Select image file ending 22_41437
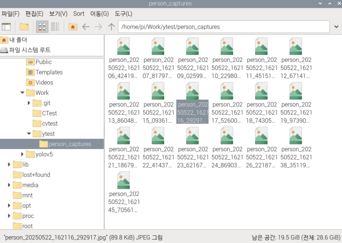This screenshot has height=243, width=342. tap(158, 147)
